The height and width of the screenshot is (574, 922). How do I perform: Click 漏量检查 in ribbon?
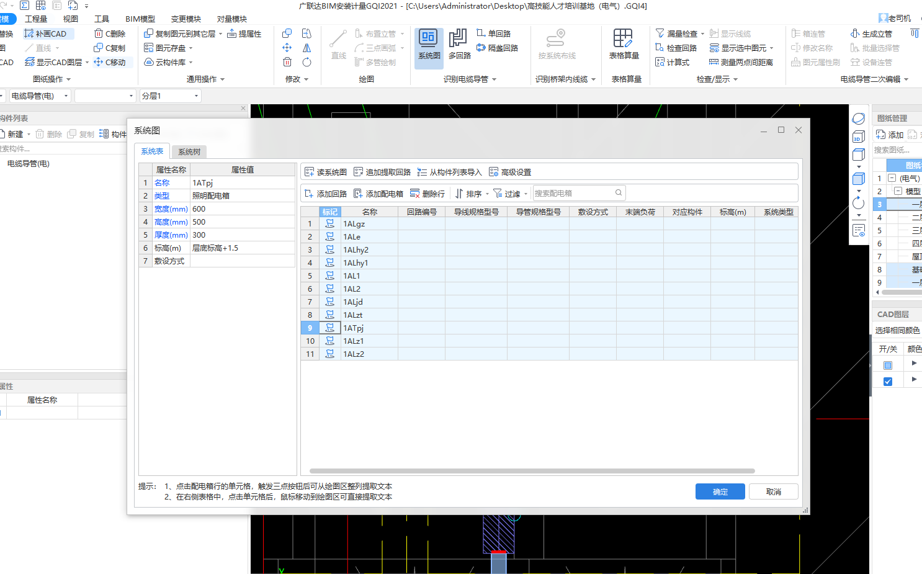pyautogui.click(x=676, y=34)
